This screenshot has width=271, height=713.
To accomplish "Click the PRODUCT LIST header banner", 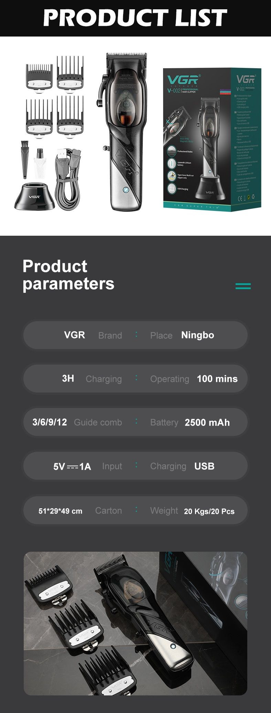I will click(135, 18).
